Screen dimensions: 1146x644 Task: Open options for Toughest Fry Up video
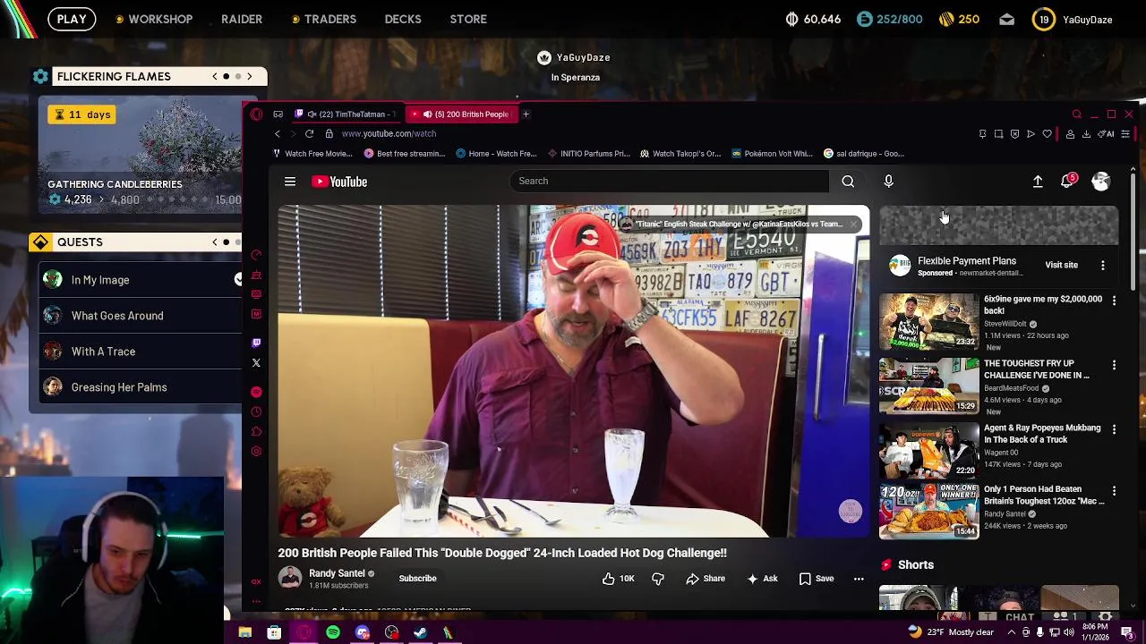(x=1114, y=365)
